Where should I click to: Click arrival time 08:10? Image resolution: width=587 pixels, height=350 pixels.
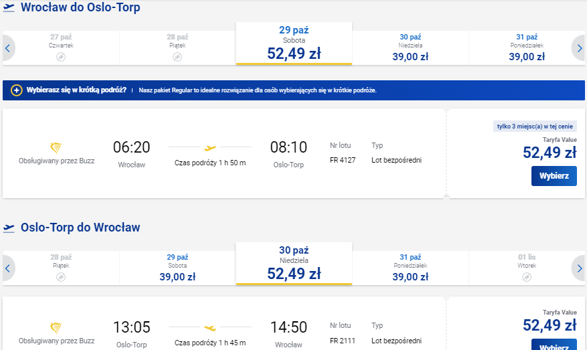point(288,147)
